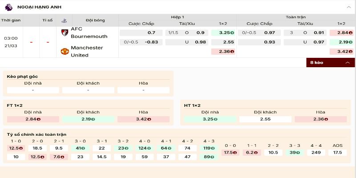Click the icon beside the Đội bóng header
The image size is (356, 178).
click(x=64, y=20)
